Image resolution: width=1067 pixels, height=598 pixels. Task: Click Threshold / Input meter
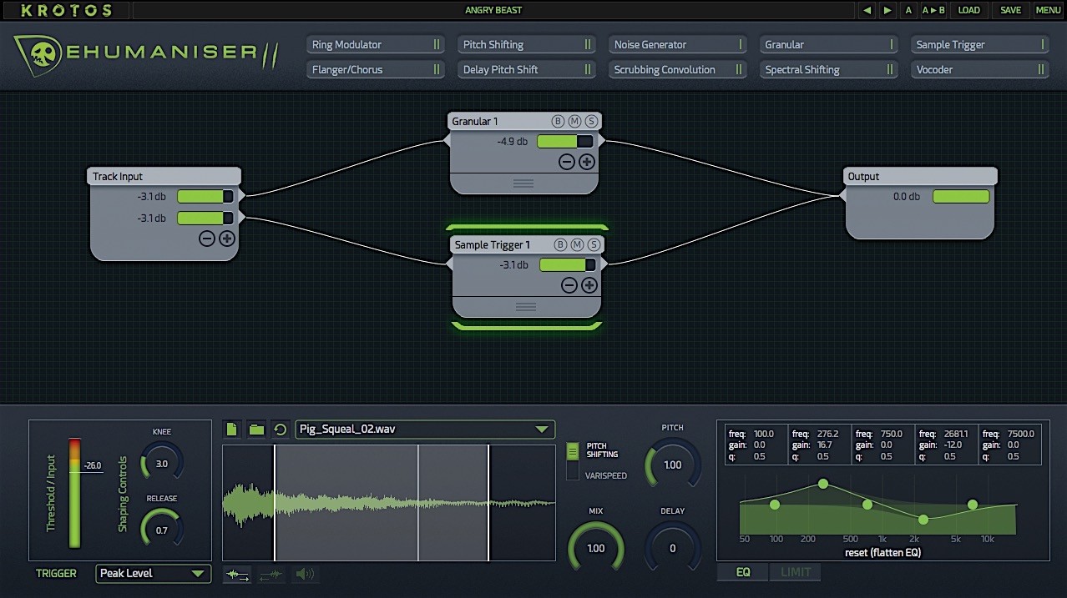point(74,493)
